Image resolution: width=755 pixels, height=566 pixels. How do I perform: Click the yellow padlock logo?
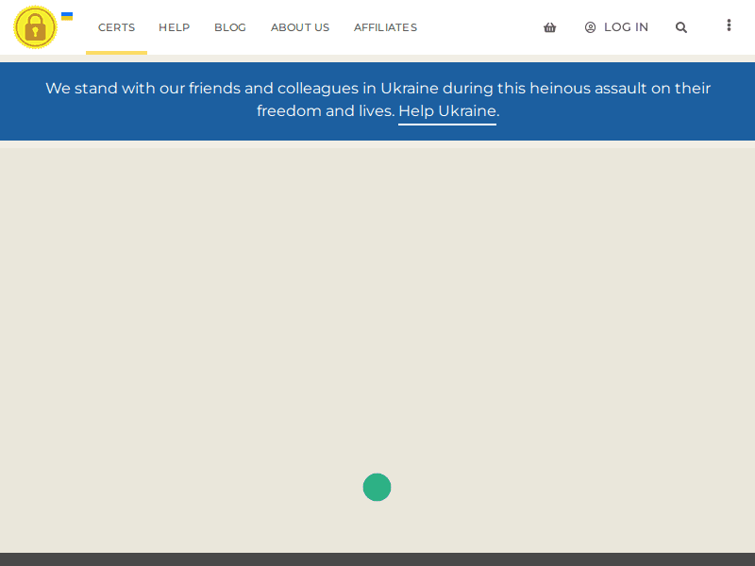coord(36,27)
